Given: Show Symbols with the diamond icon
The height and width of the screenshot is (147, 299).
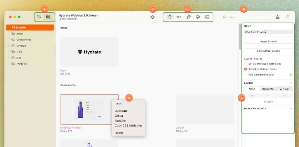Looking at the screenshot, I should (170, 17).
